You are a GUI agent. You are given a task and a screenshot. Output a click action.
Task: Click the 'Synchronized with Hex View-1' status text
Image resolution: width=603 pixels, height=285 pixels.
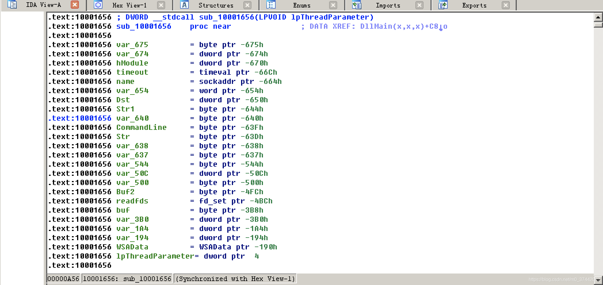(235, 279)
